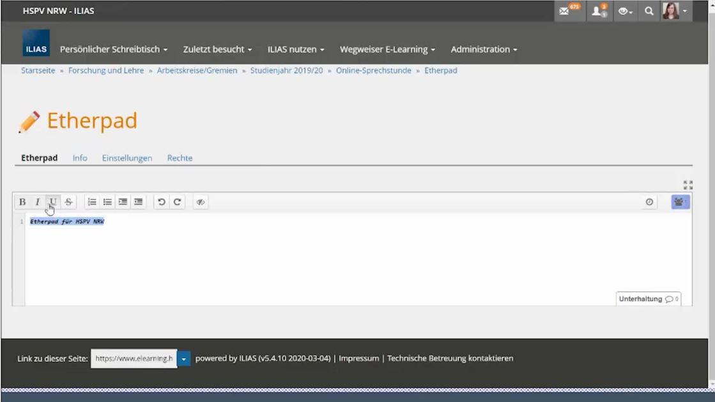The width and height of the screenshot is (715, 402).
Task: Insert an ordered numbered list
Action: coord(92,202)
